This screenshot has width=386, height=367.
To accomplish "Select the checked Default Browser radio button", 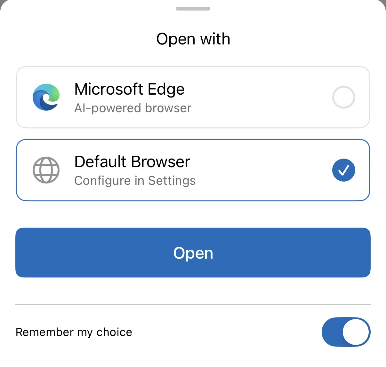I will point(343,170).
